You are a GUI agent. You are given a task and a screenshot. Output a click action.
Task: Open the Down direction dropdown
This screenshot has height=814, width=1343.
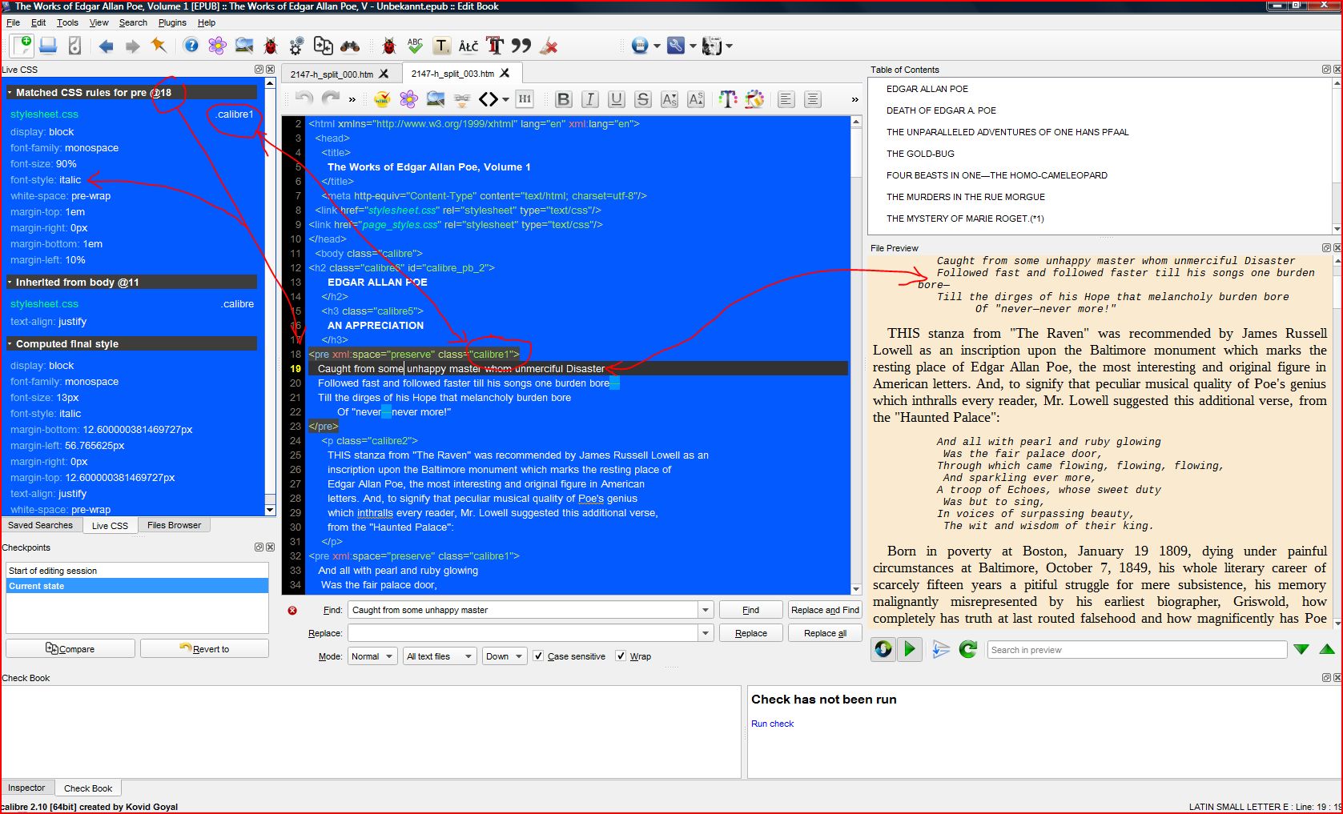pos(504,656)
